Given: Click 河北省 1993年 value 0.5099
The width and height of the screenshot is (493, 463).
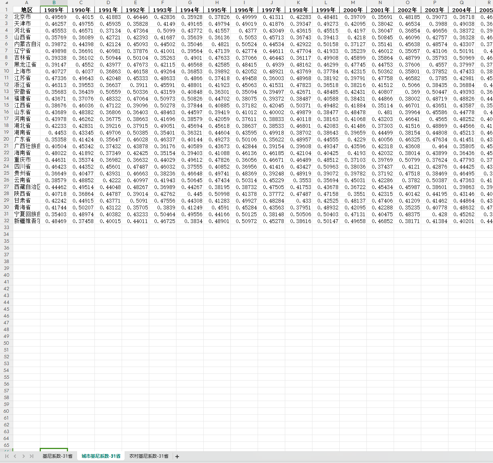Looking at the screenshot, I should (162, 30).
